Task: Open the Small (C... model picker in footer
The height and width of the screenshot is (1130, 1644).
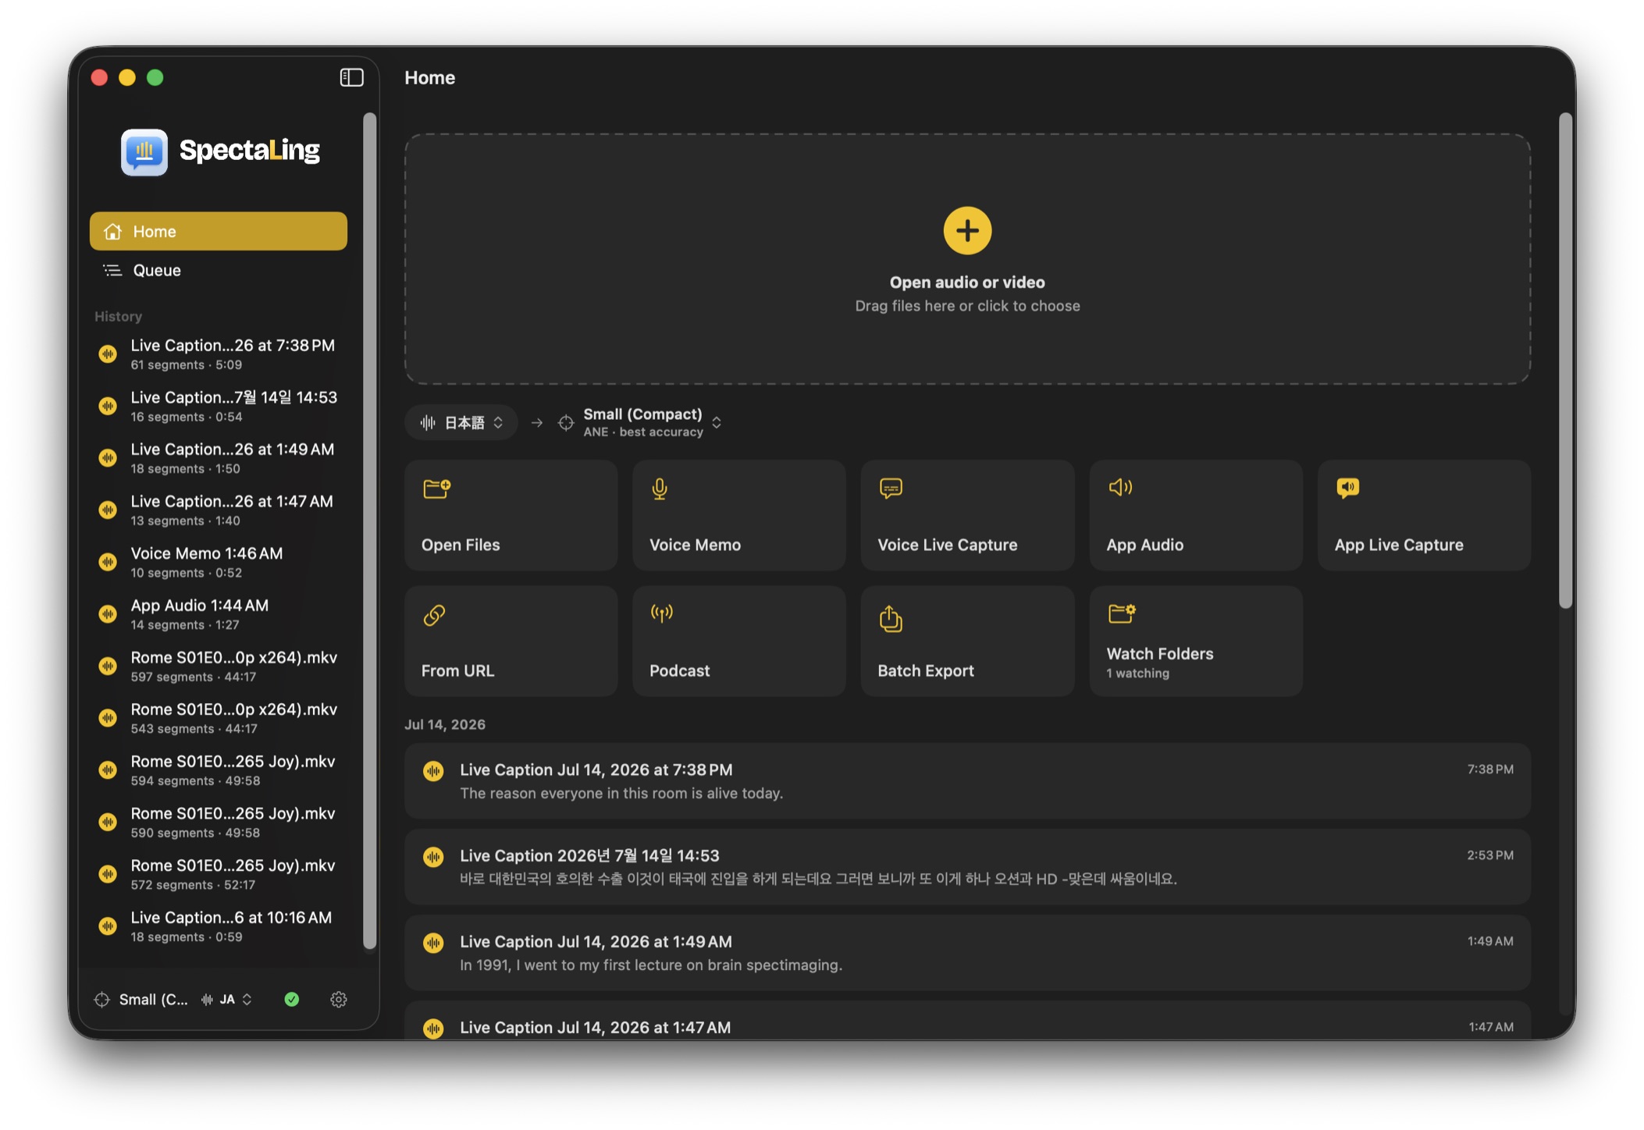Action: [x=141, y=999]
